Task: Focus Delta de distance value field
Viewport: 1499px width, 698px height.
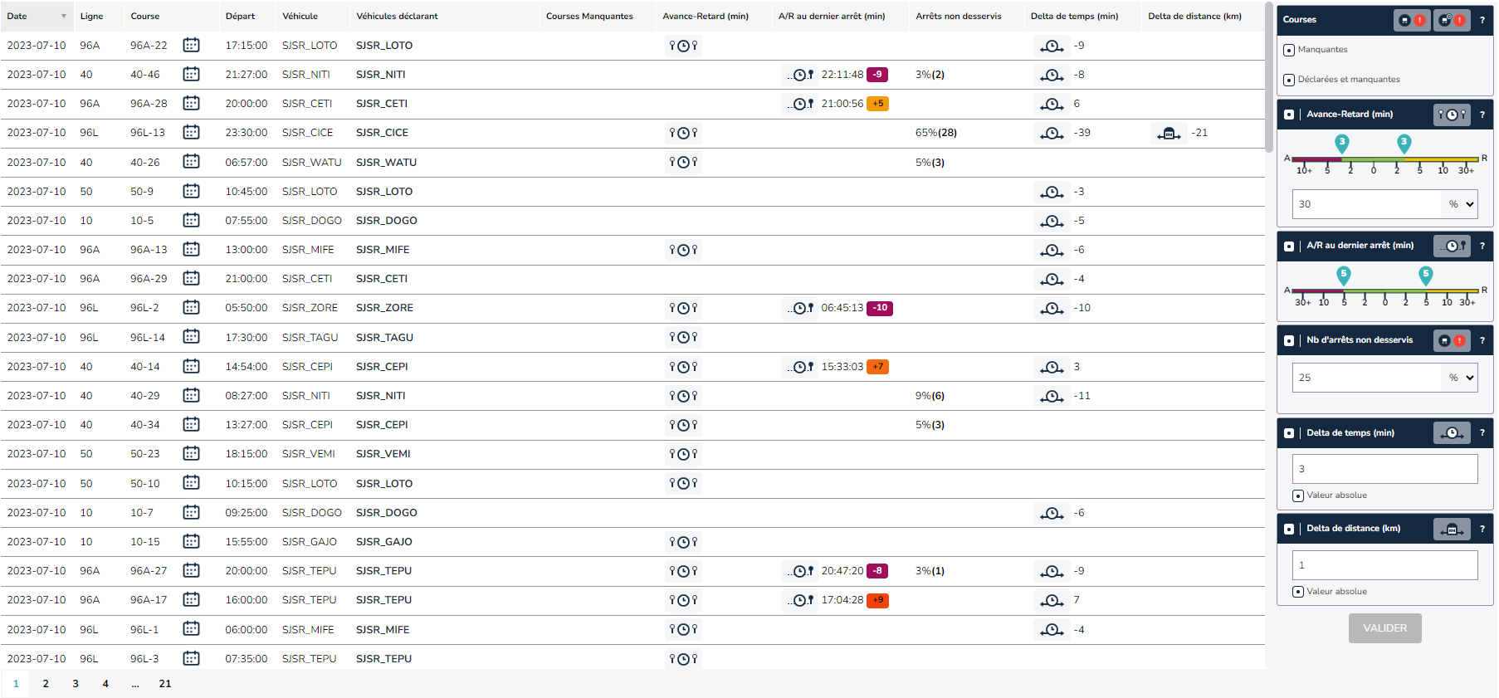Action: click(x=1385, y=565)
